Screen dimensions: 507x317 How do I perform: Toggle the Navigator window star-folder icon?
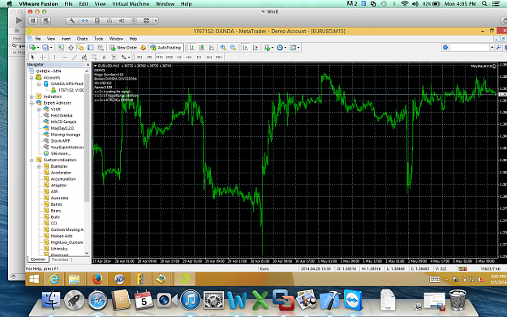click(x=80, y=48)
